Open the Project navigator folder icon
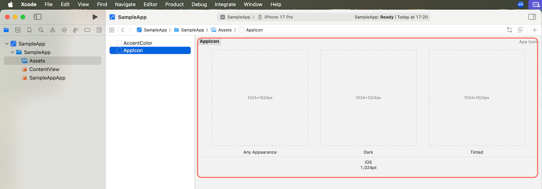Viewport: 542px width, 189px height. click(x=6, y=30)
